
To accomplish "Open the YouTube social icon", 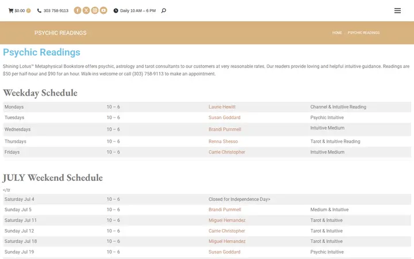I will [103, 10].
